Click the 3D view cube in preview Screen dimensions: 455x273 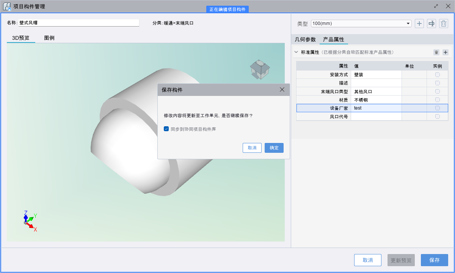260,69
